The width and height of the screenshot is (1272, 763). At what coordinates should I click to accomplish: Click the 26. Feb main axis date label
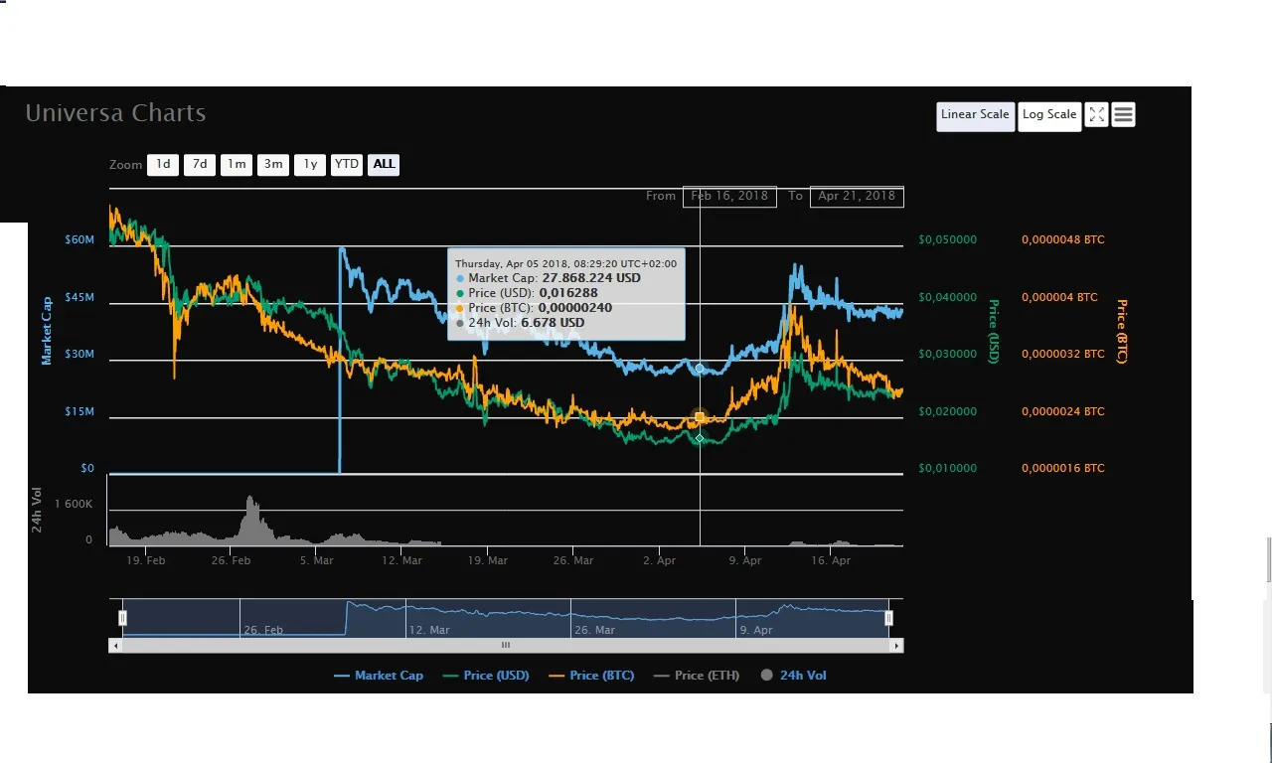(x=231, y=561)
